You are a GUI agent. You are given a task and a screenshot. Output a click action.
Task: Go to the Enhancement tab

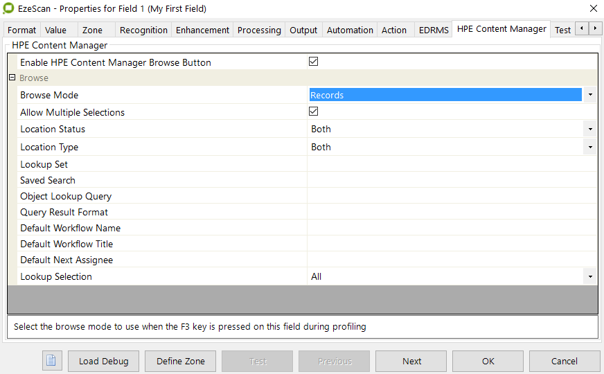click(x=202, y=30)
